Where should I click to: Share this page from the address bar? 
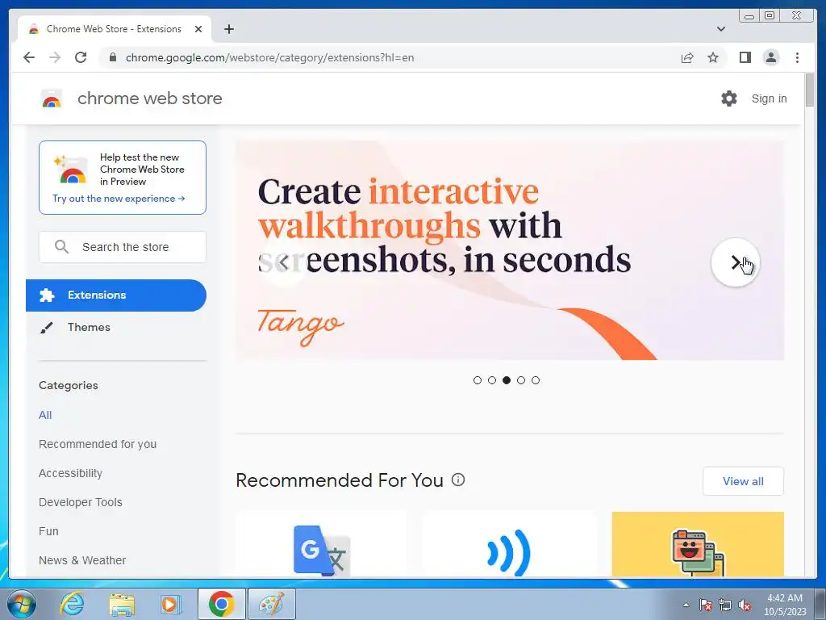point(687,57)
